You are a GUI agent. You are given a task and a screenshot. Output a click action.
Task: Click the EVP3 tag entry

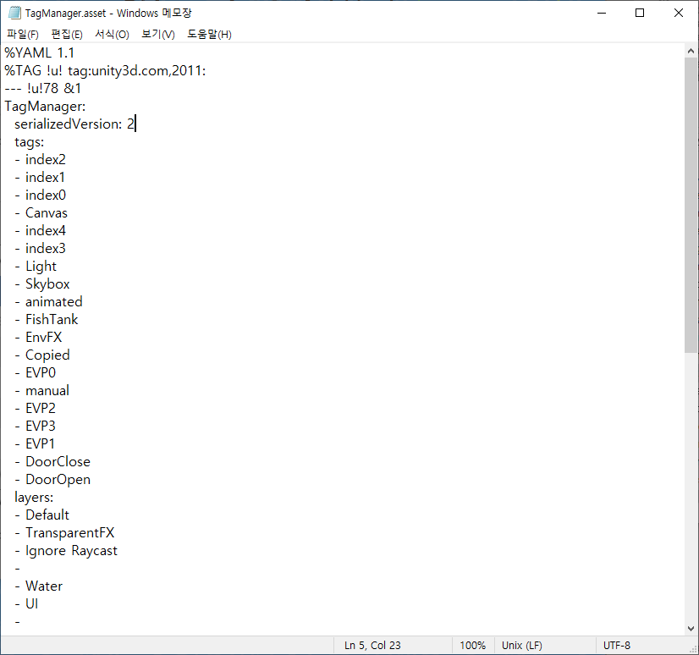tap(36, 427)
